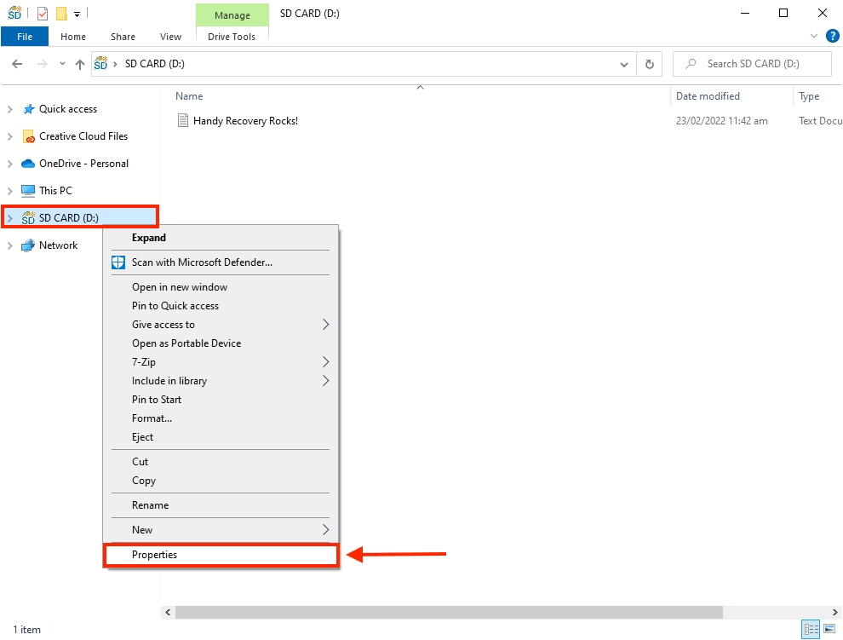The image size is (843, 640).
Task: Click the Search SD CARD (D:) field
Action: click(752, 64)
